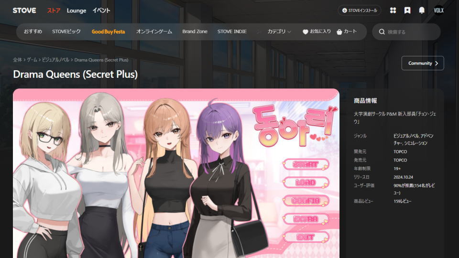Open the イベント tab
Viewport: 459px width, 258px height.
click(101, 10)
